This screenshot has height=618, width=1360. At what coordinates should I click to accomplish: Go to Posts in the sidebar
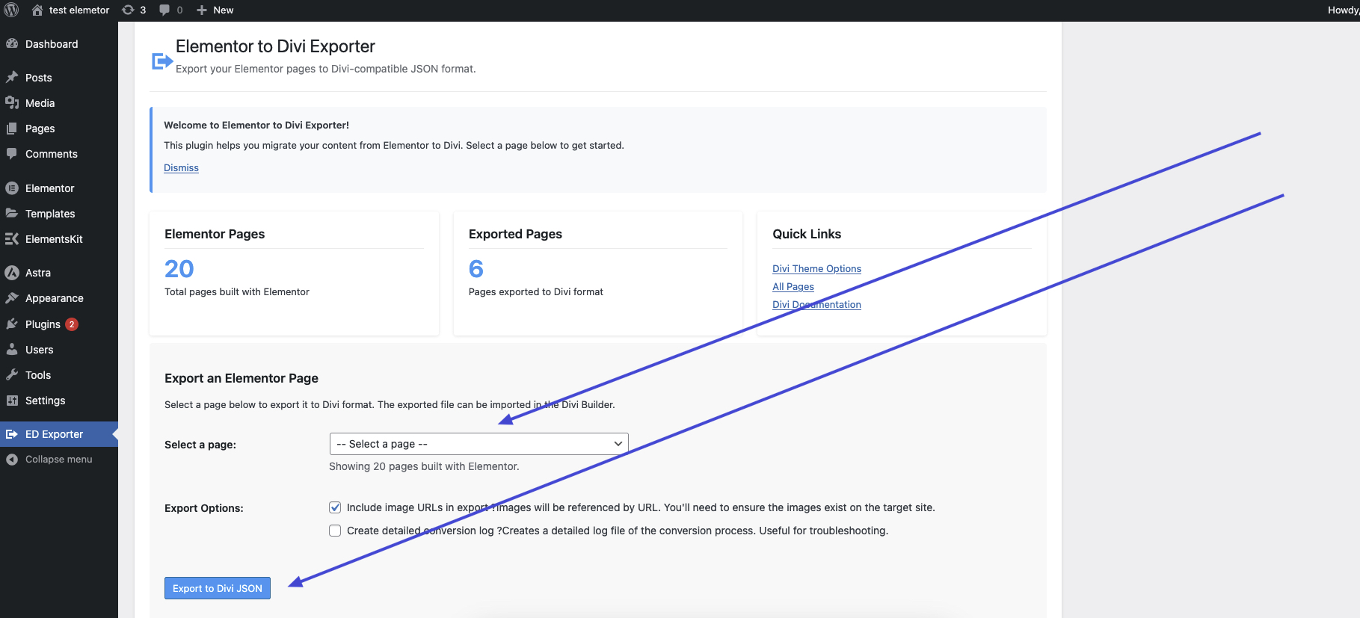(39, 78)
